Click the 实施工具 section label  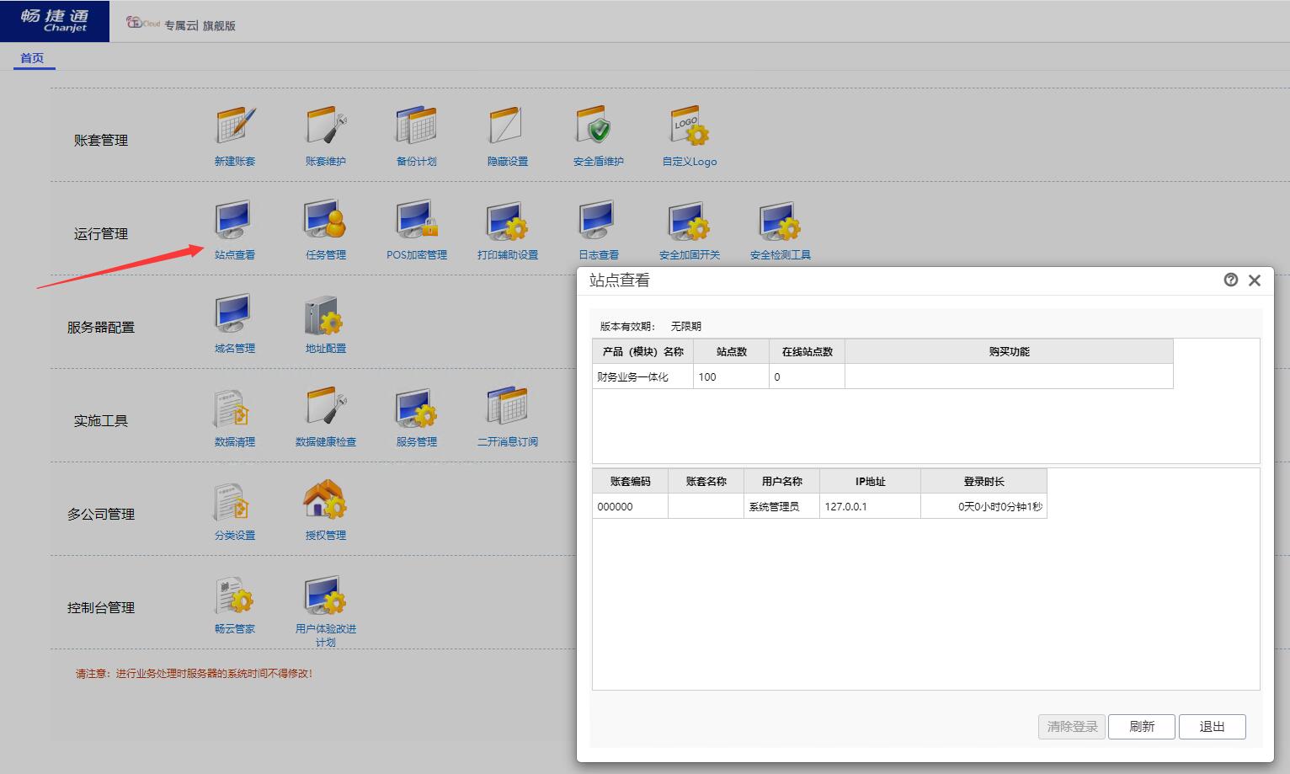tap(101, 420)
